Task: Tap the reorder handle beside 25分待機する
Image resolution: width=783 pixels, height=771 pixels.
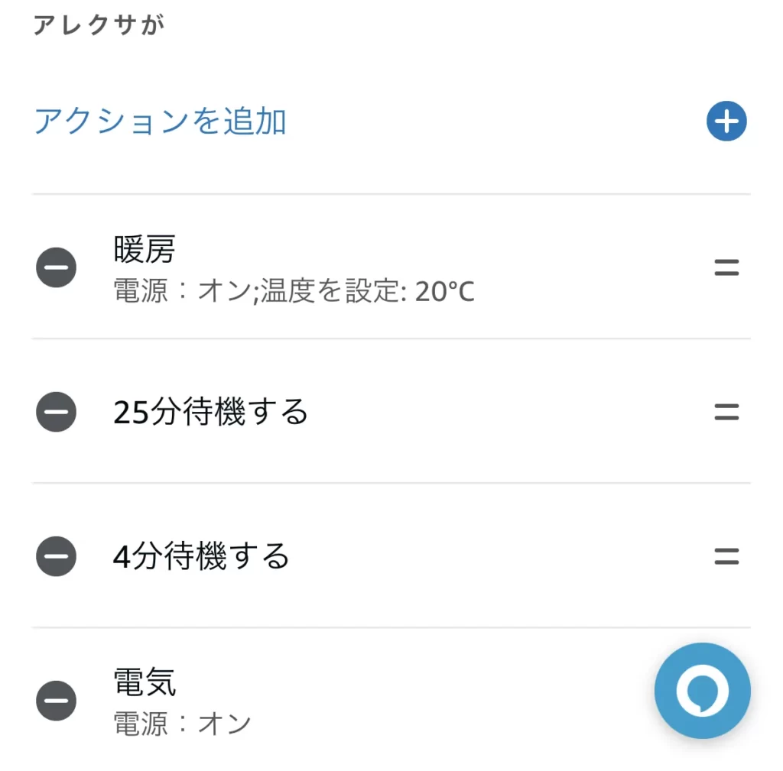Action: coord(726,412)
